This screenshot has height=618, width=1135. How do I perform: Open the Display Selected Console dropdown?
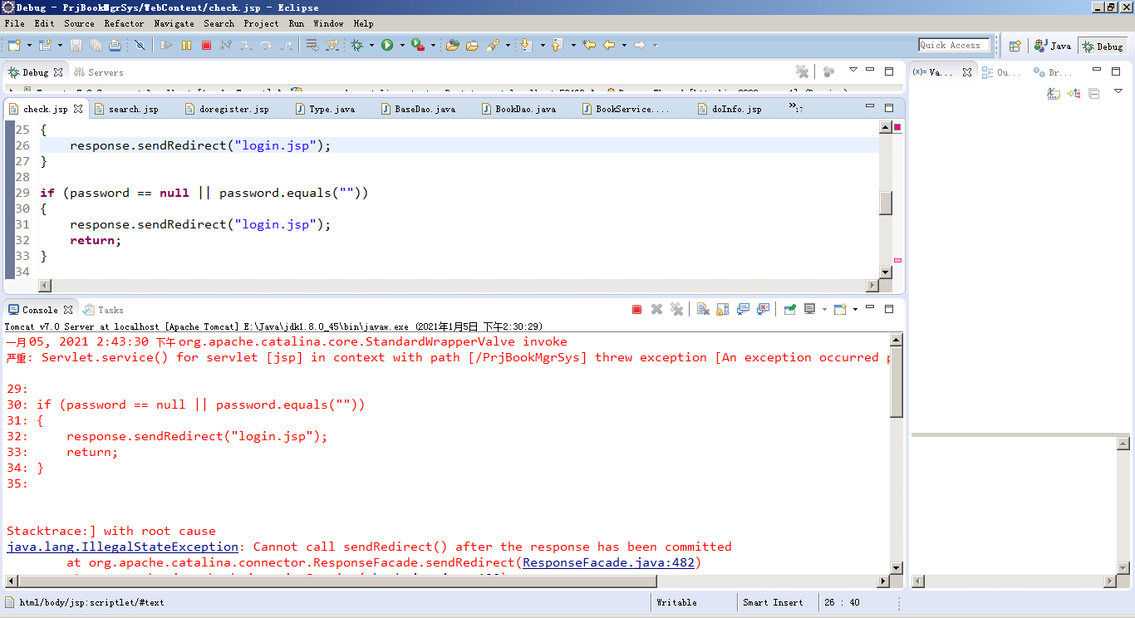824,309
